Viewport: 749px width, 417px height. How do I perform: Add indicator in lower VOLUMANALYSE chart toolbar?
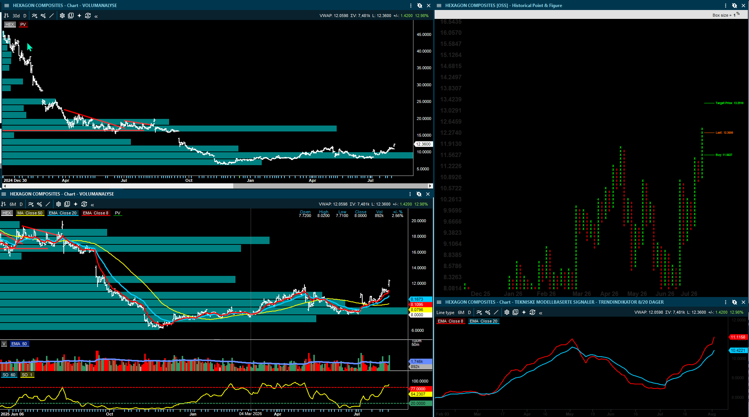click(x=31, y=204)
